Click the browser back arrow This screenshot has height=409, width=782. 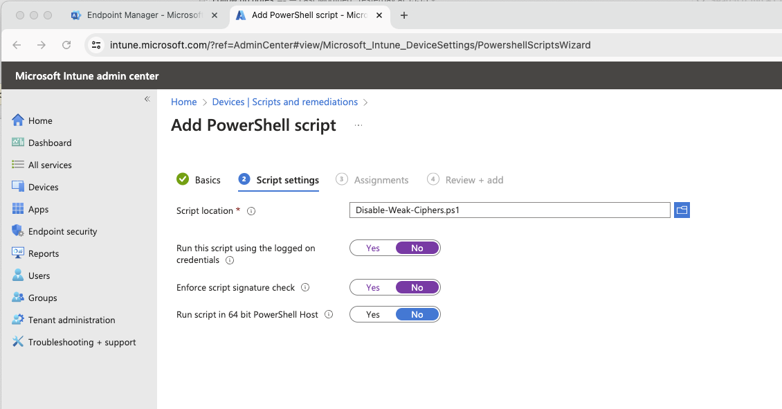point(17,45)
